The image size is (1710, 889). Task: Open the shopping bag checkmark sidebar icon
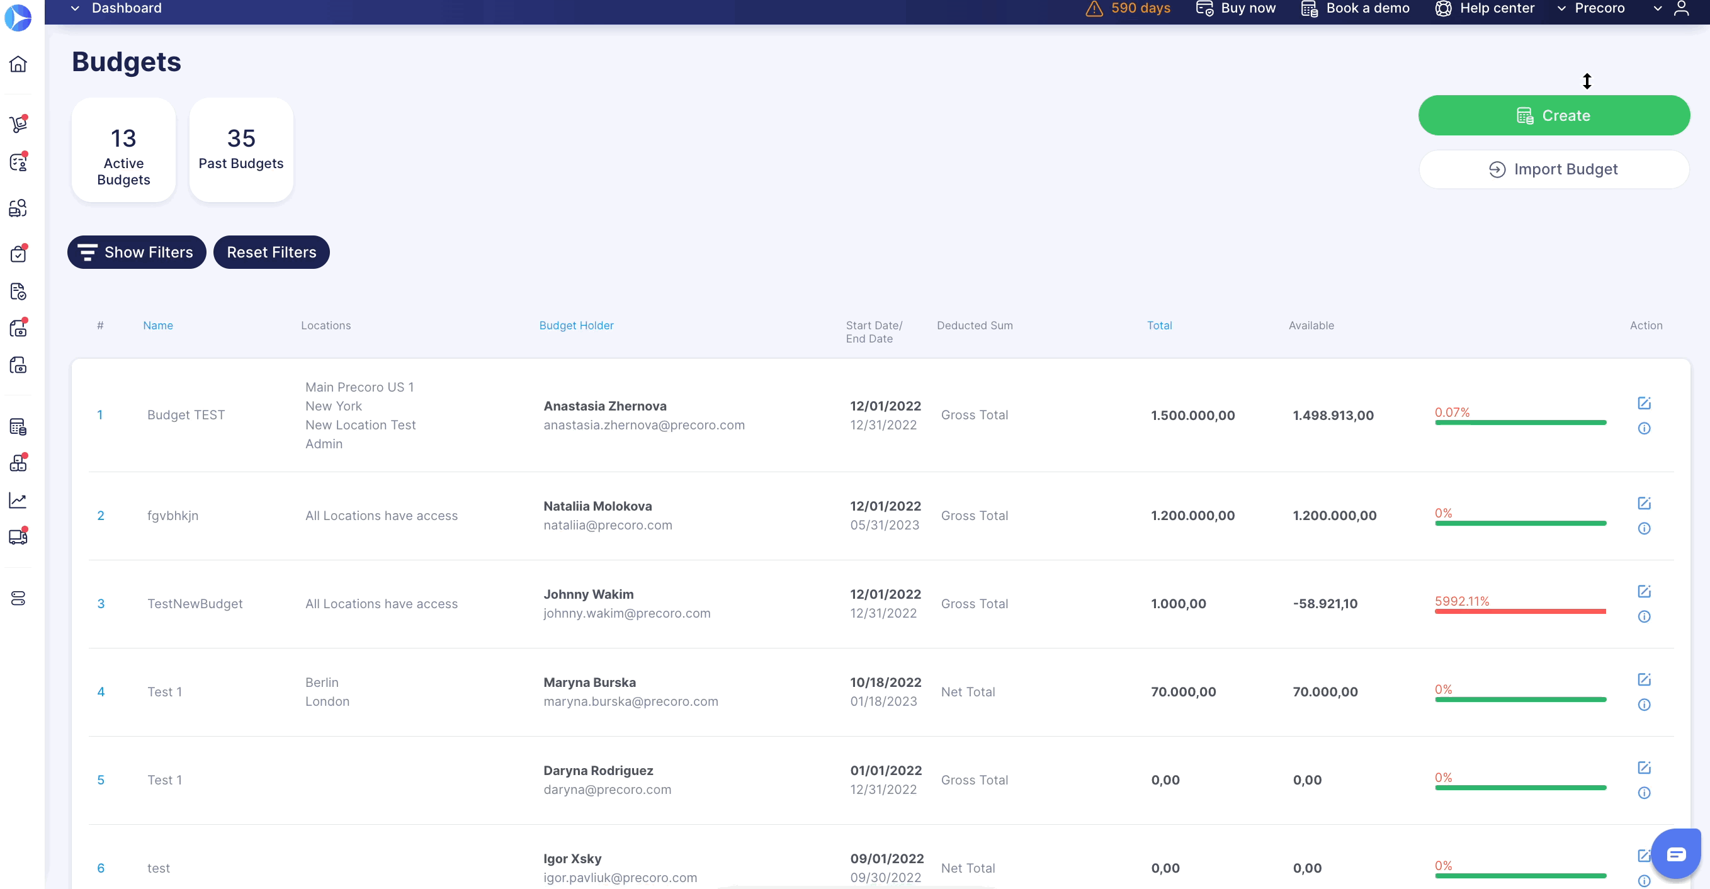tap(18, 254)
